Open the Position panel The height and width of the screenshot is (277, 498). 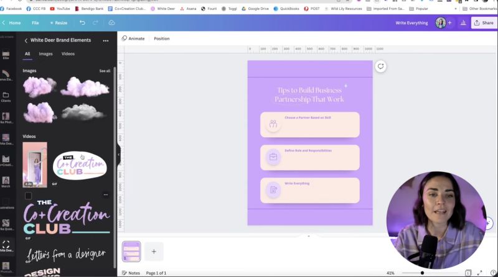click(x=162, y=39)
